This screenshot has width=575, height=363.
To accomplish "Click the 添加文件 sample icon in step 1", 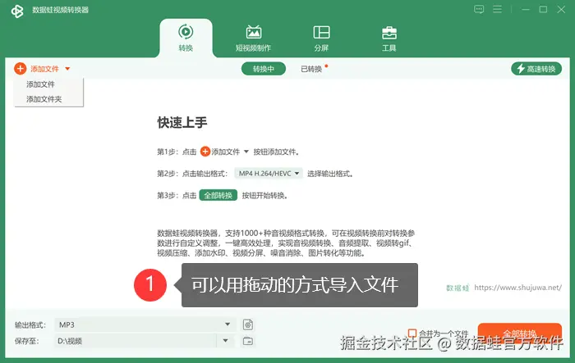I will [205, 152].
